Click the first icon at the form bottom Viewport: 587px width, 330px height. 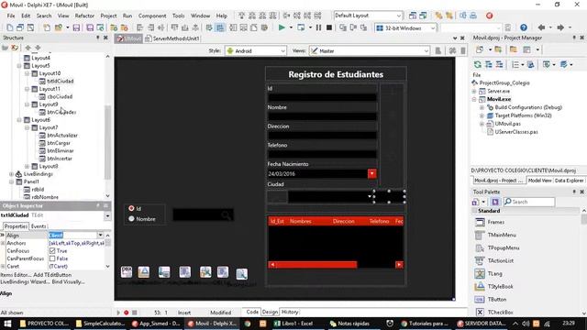coord(127,271)
